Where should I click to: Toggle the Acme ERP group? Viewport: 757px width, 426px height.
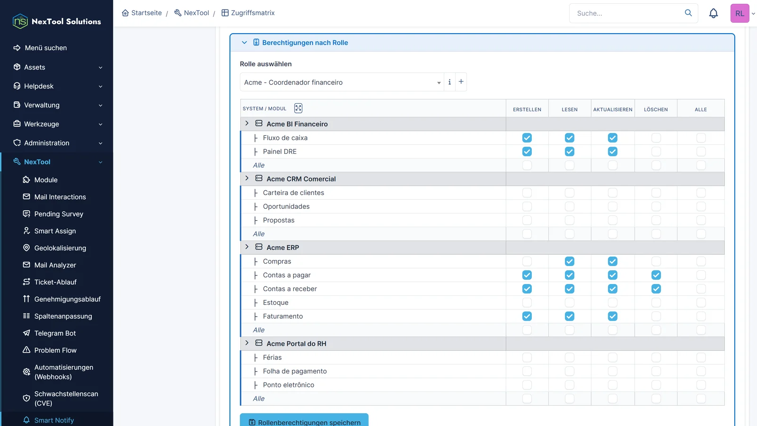[x=247, y=247]
